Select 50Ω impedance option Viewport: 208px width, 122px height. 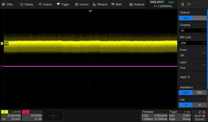tap(200, 93)
